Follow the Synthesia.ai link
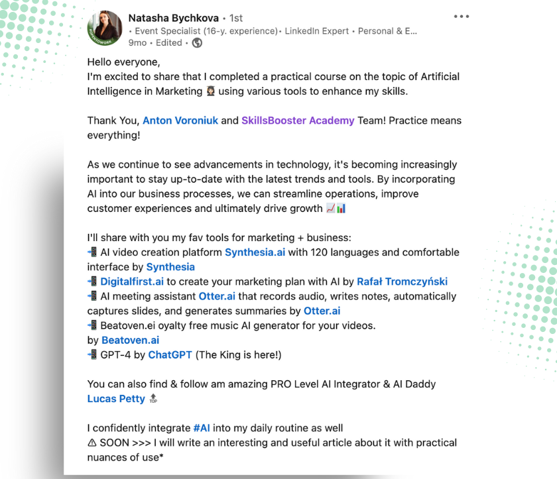The image size is (557, 479). pos(255,252)
